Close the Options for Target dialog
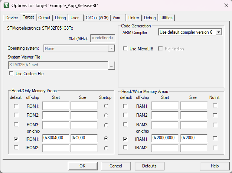This screenshot has width=232, height=173. point(226,5)
